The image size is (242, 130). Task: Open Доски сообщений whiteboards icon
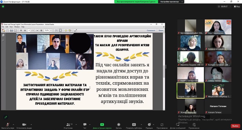tap(178, 125)
